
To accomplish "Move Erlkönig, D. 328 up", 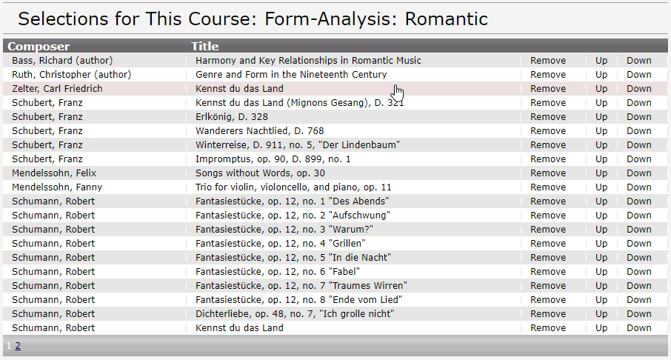I will coord(601,117).
